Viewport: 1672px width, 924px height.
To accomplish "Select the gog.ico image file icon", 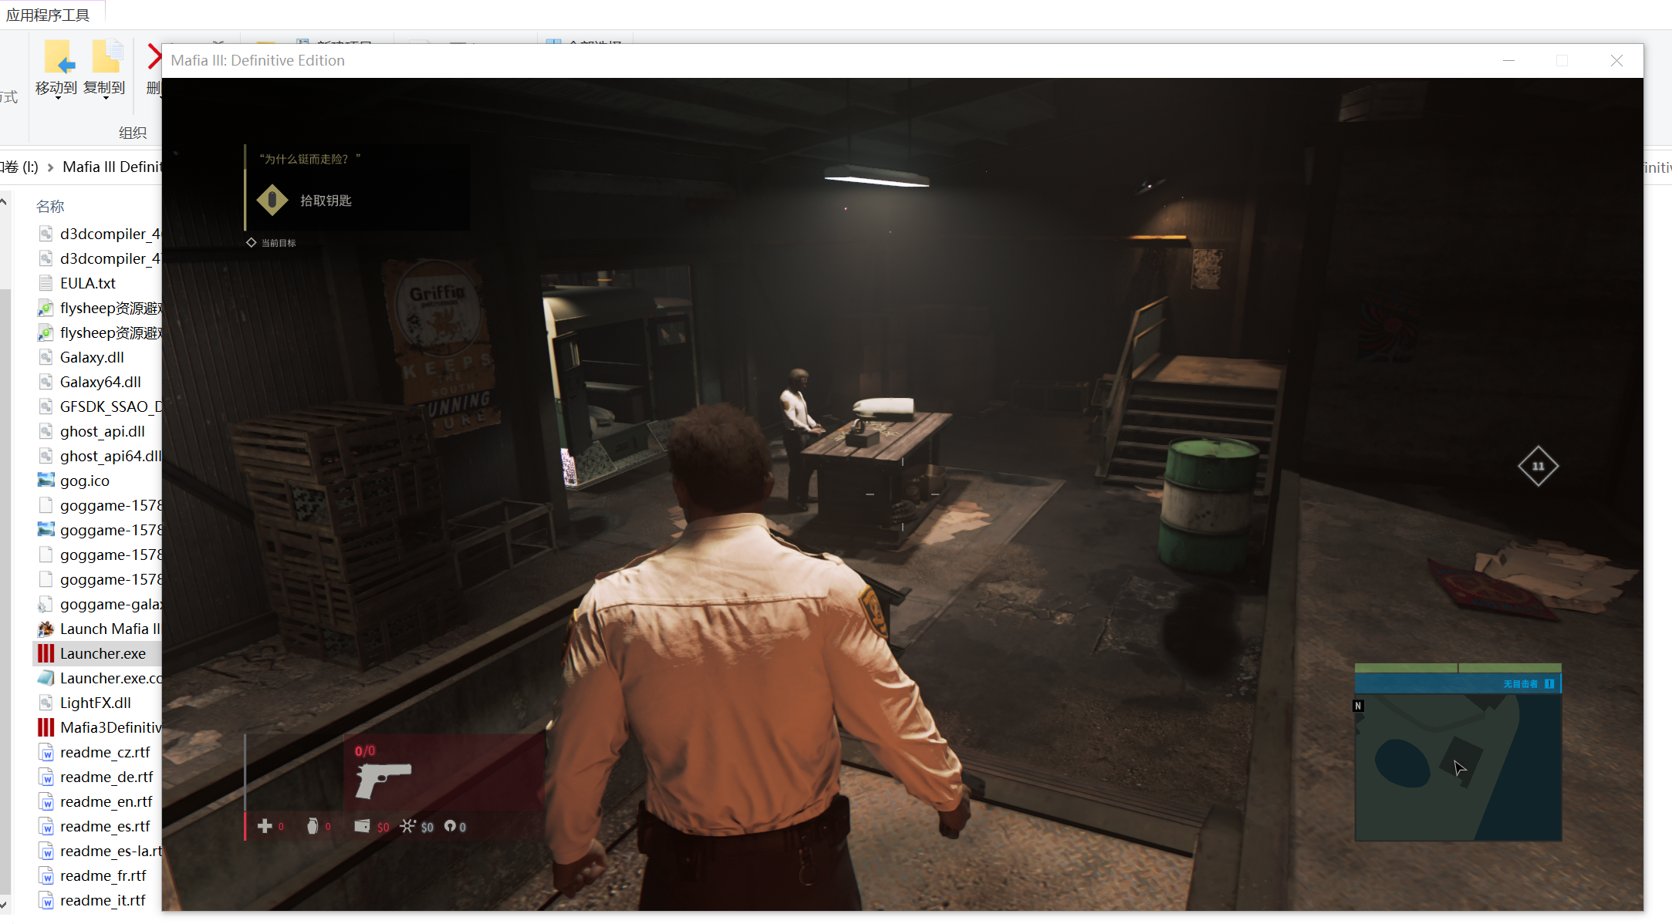I will (46, 481).
